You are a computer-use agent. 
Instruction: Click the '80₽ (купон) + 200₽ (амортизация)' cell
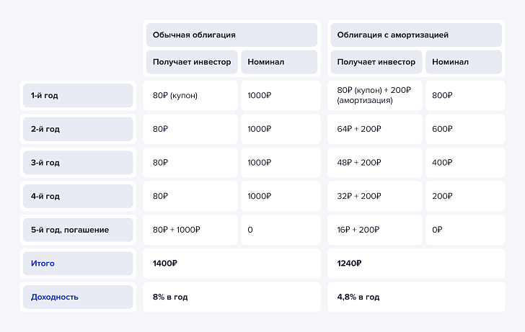(375, 95)
